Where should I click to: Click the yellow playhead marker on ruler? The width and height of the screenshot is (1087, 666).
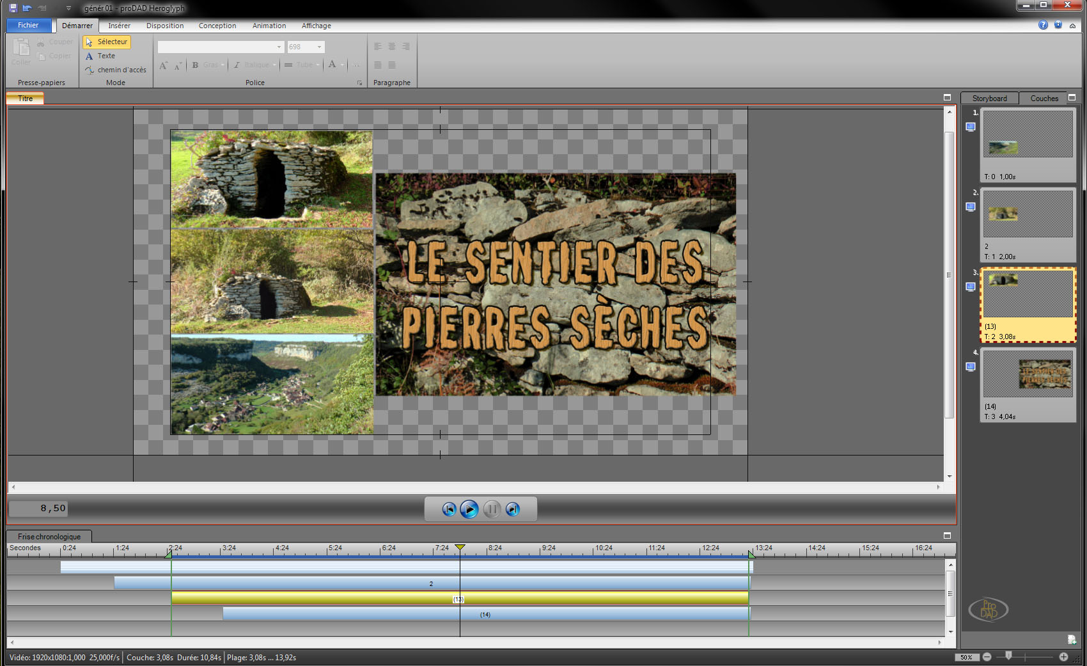pyautogui.click(x=460, y=547)
